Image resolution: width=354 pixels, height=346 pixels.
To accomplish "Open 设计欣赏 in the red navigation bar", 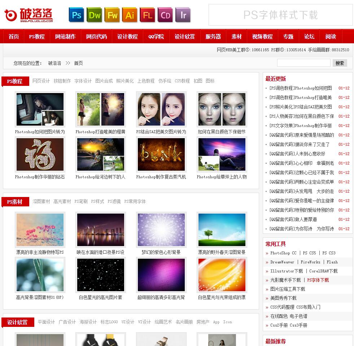I will 185,36.
